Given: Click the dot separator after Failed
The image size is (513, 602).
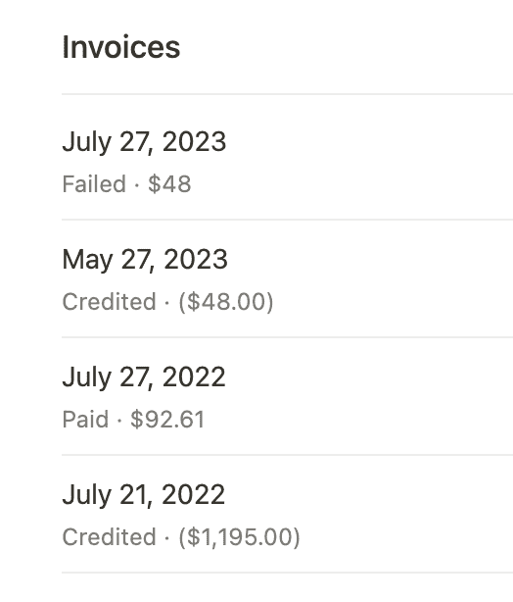Looking at the screenshot, I should tap(137, 184).
